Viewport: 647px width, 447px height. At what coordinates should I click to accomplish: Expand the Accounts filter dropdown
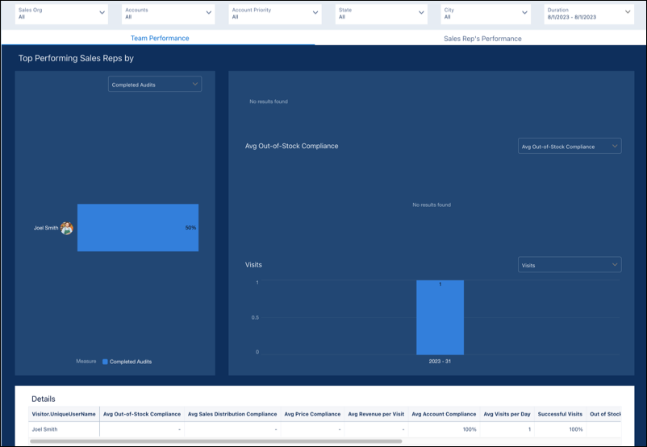pos(168,13)
